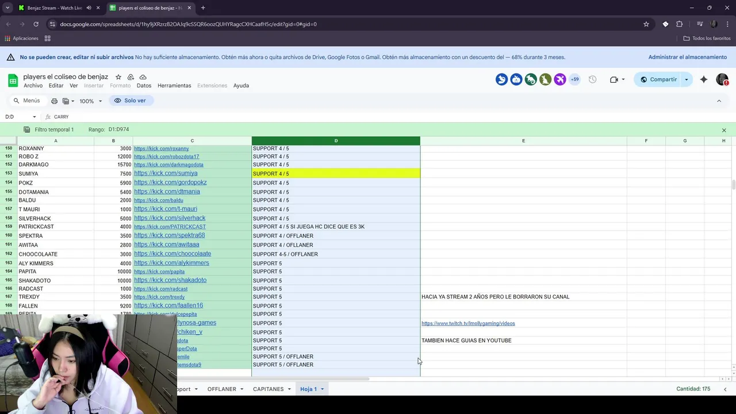Show the +59 additional viewers
The width and height of the screenshot is (736, 414).
[x=574, y=79]
